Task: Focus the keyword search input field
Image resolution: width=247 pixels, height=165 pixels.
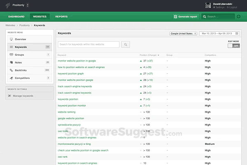Action: click(x=89, y=45)
